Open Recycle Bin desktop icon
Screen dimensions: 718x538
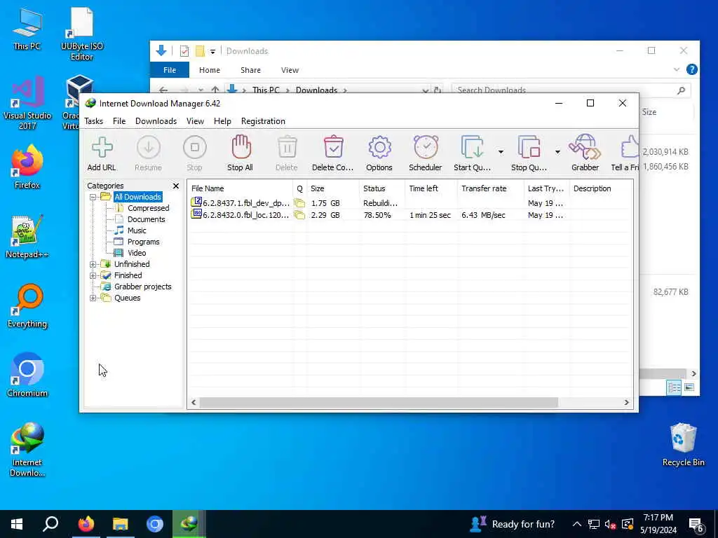coord(683,444)
